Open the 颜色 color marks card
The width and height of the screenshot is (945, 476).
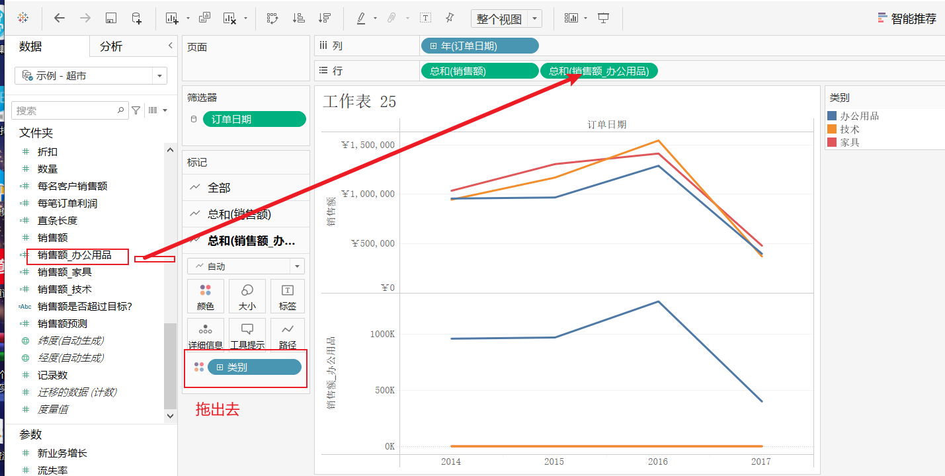206,296
